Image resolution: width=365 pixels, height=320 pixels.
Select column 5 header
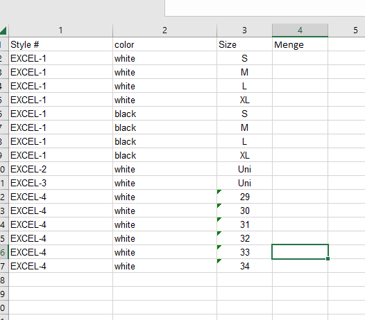click(347, 30)
